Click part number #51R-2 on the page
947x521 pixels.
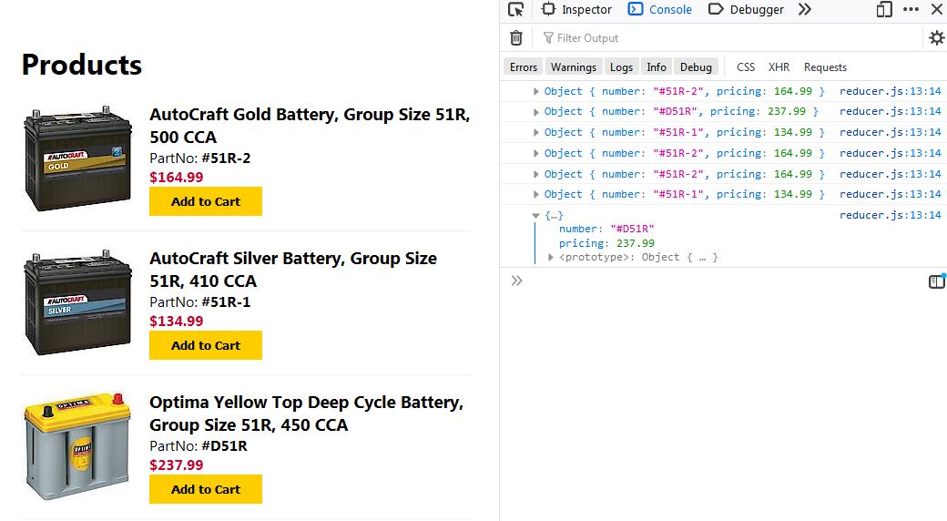[x=226, y=158]
